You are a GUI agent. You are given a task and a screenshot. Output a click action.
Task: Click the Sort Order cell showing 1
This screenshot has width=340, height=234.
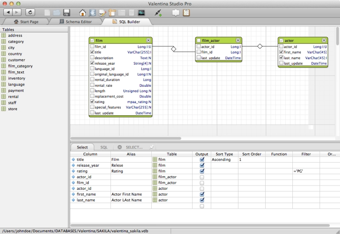(252, 160)
